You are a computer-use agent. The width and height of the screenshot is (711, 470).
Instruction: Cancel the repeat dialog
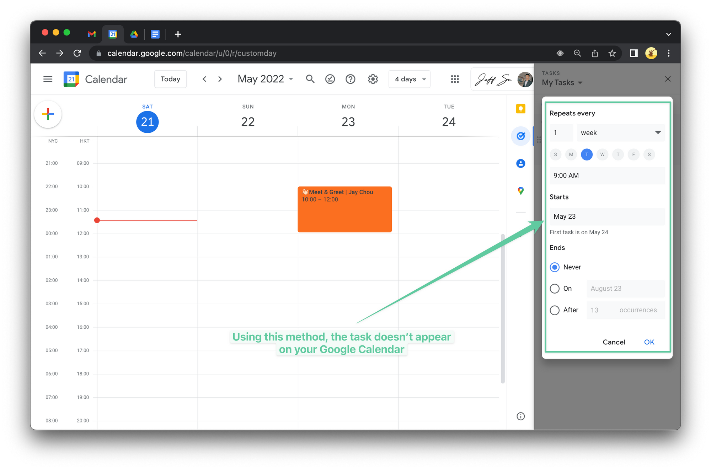(614, 342)
